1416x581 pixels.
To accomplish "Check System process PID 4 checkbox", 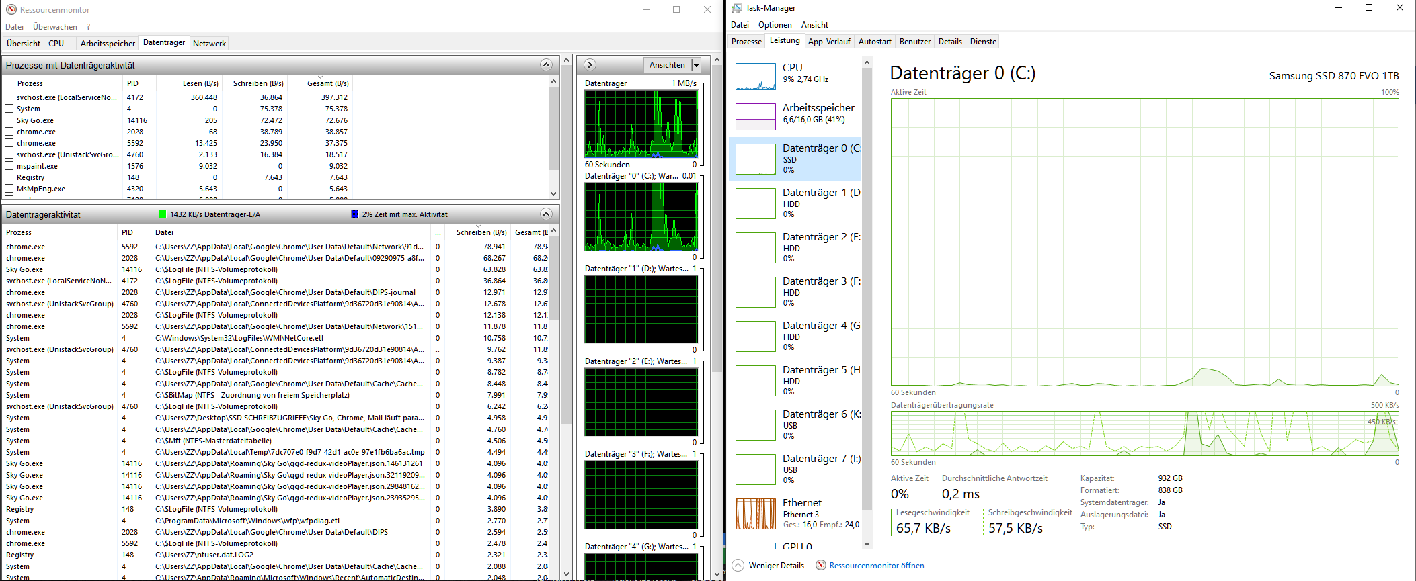I will click(x=9, y=109).
